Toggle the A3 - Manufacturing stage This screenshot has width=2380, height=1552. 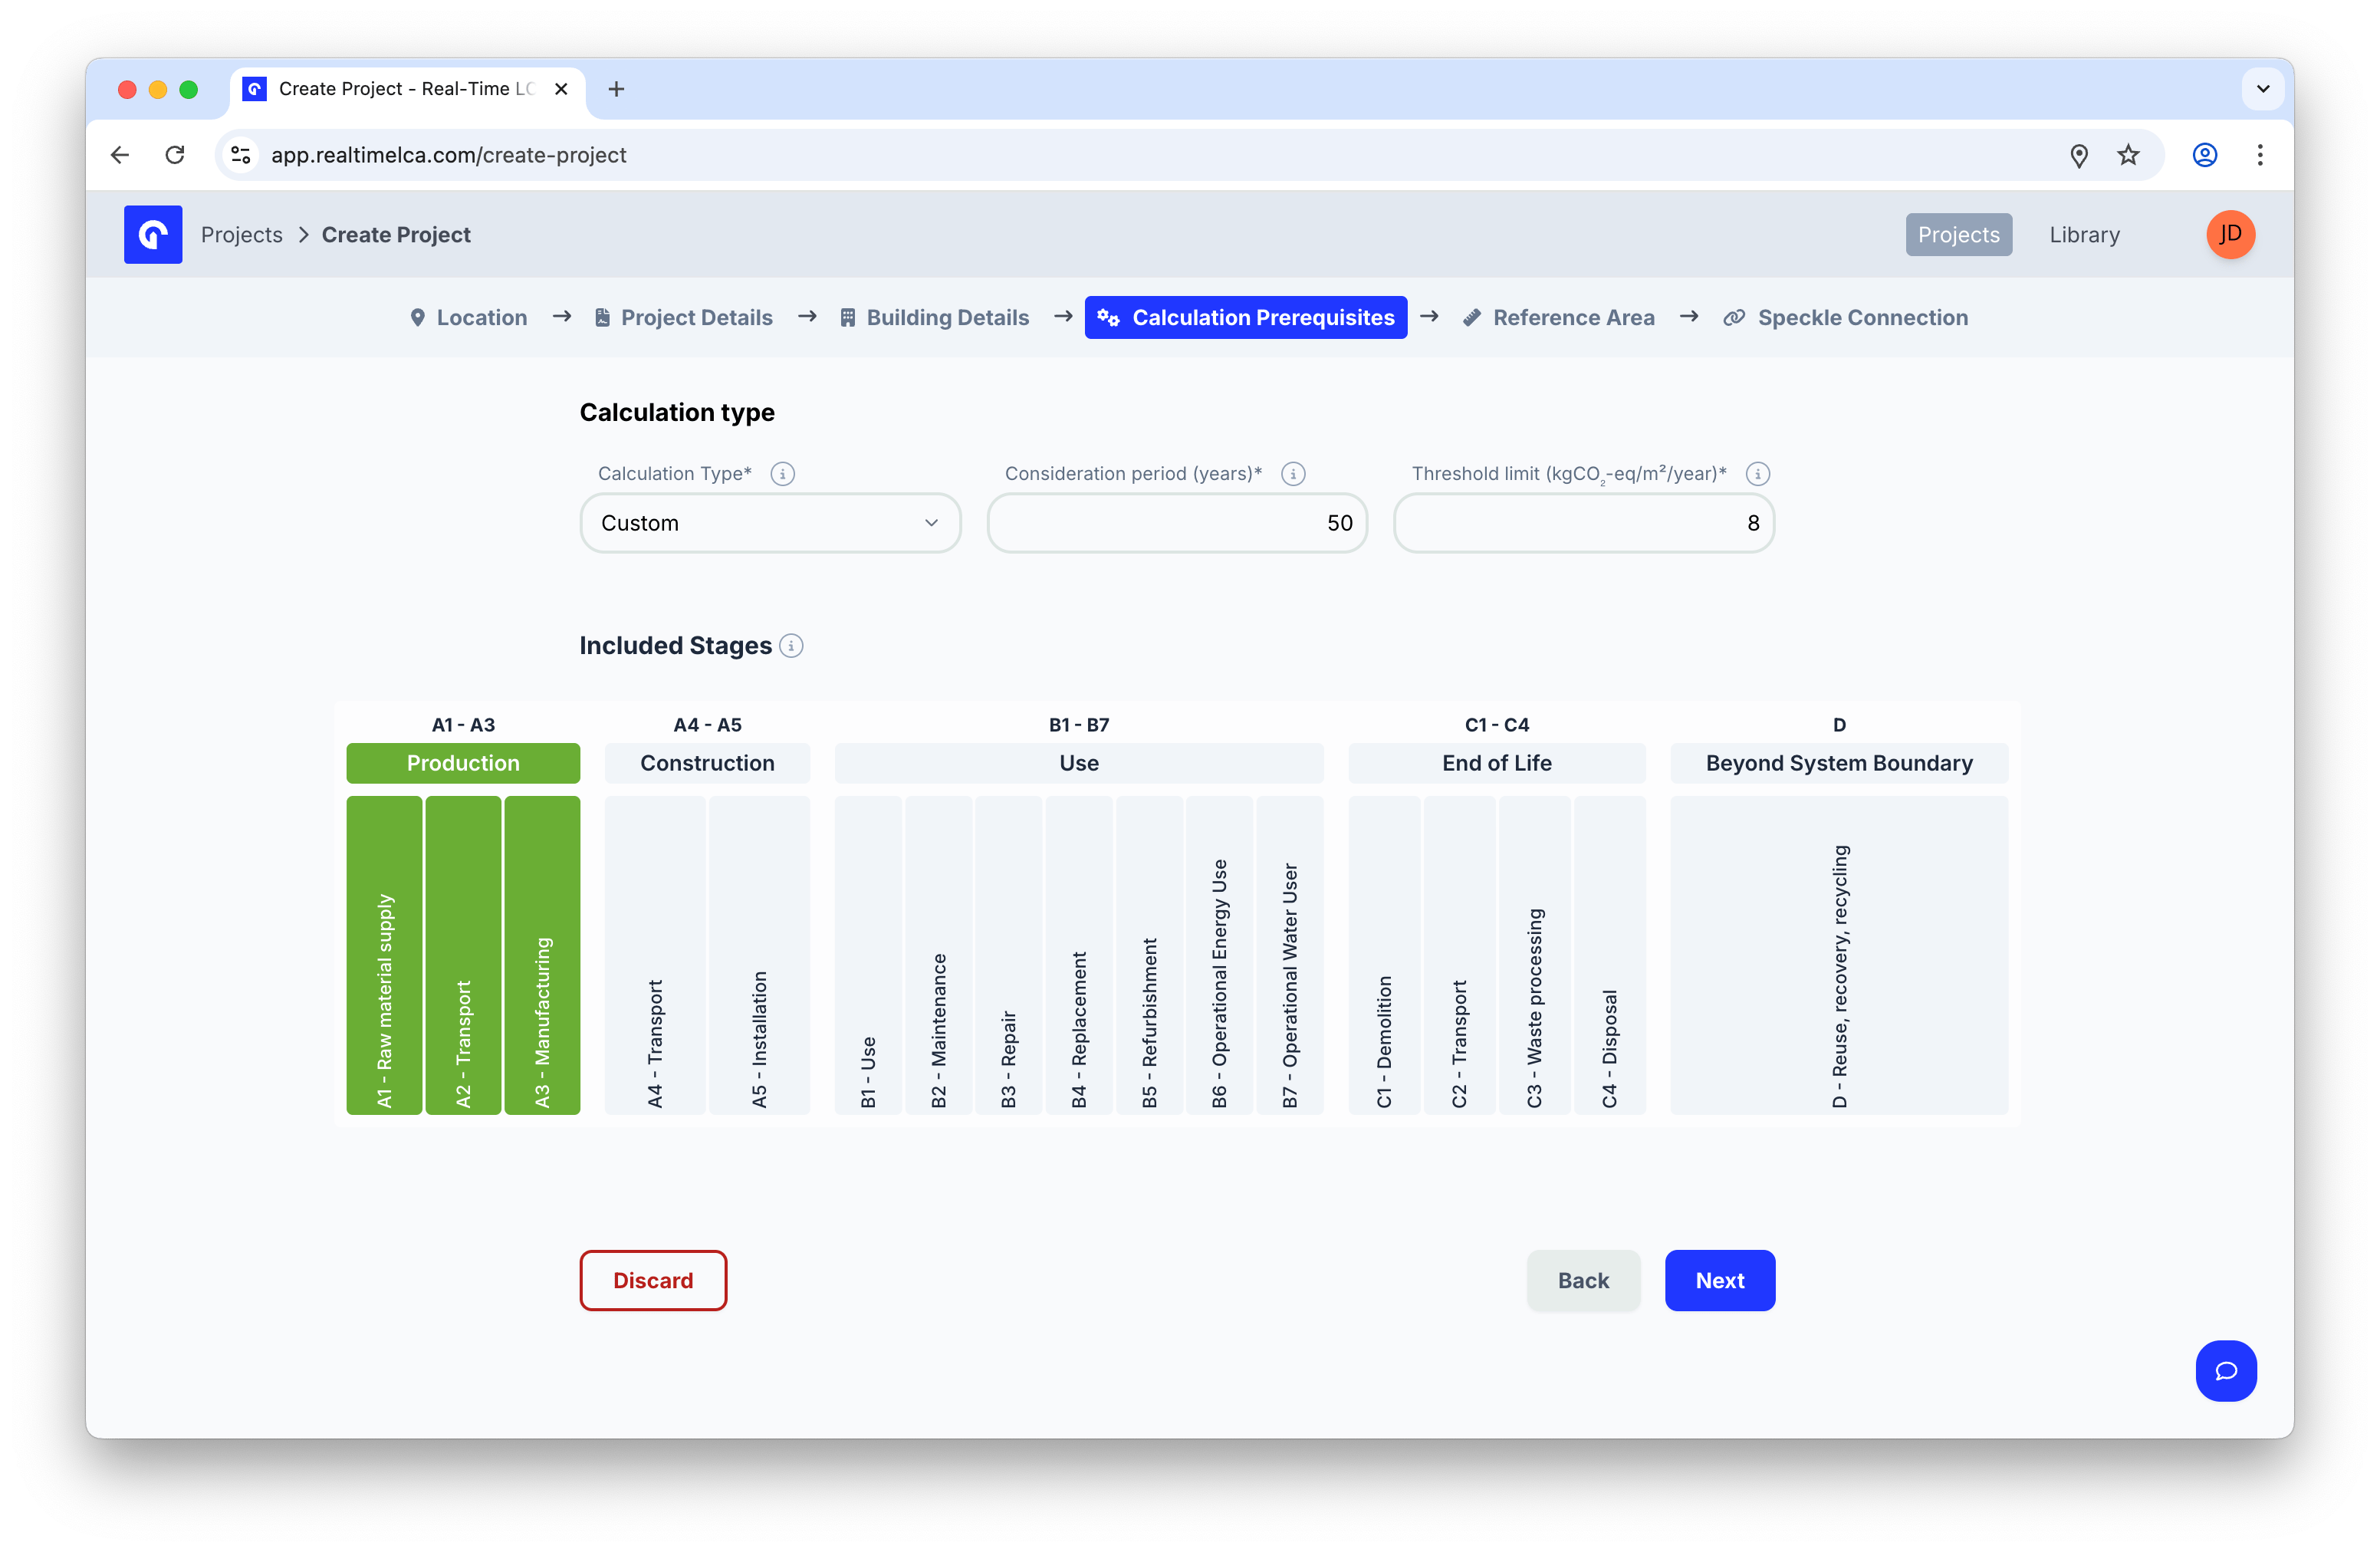tap(542, 955)
